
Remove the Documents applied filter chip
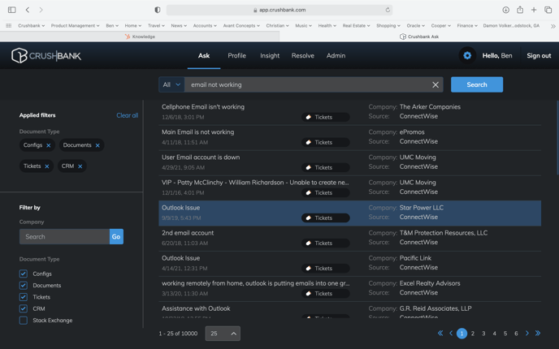[x=97, y=145]
